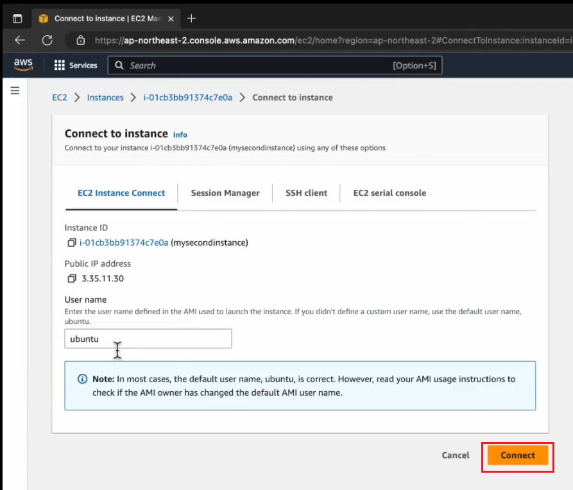Image resolution: width=573 pixels, height=490 pixels.
Task: Click the Services label in the navbar
Action: point(83,65)
